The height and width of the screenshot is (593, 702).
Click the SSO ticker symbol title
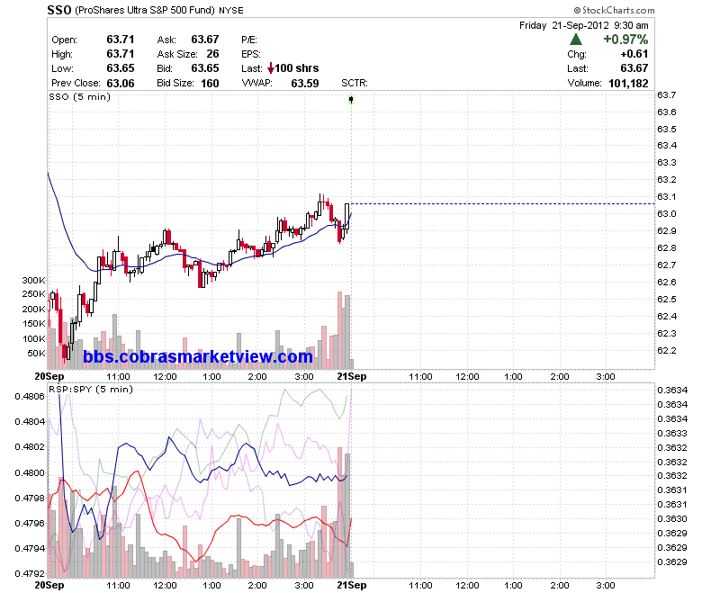pyautogui.click(x=59, y=10)
